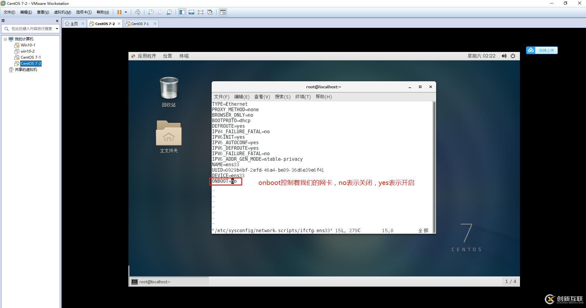Viewport: 586px width, 308px height.
Task: Pause the virtual machine
Action: tap(119, 12)
